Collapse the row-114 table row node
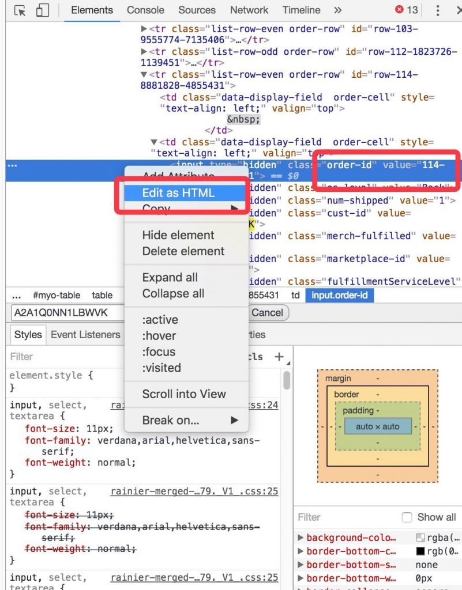Viewport: 462px width, 590px height. (144, 75)
